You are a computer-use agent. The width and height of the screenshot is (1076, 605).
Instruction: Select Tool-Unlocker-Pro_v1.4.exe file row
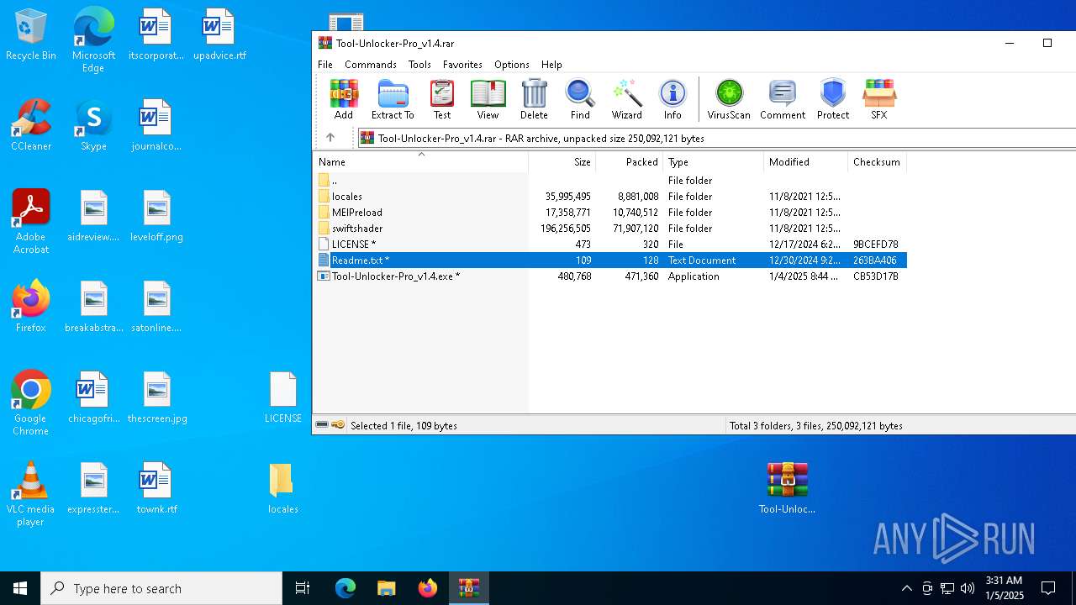pyautogui.click(x=610, y=276)
